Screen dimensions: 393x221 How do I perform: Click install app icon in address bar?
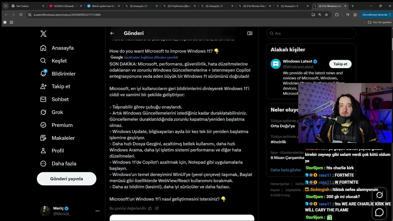pyautogui.click(x=313, y=14)
